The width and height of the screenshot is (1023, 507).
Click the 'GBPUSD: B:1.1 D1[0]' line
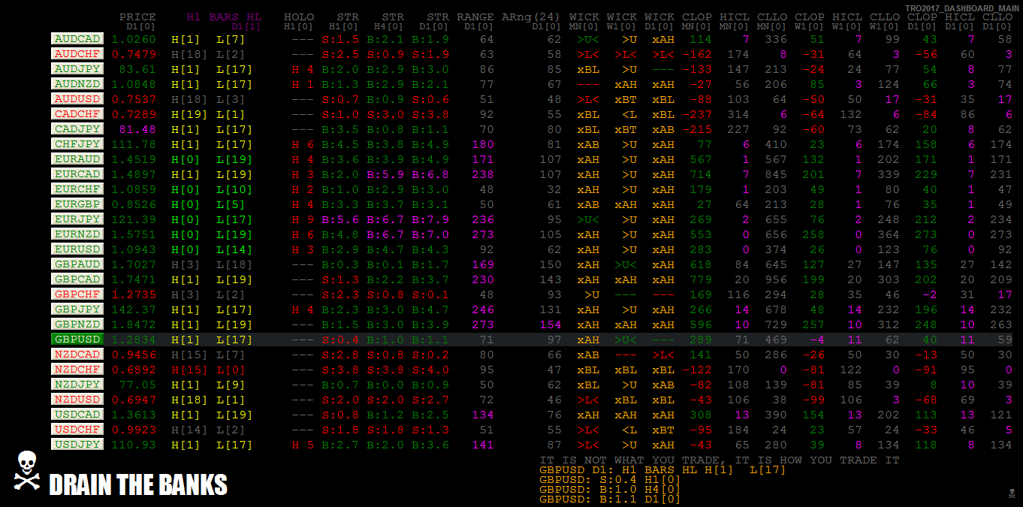(x=611, y=499)
